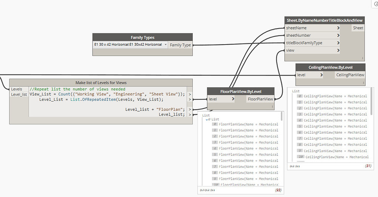Select CeilingPlanView preview item index 3
Image resolution: width=378 pixels, height=197 pixels.
[332, 114]
